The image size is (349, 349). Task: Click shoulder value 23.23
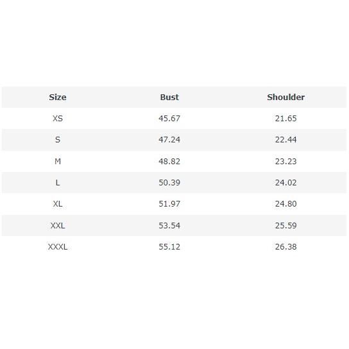coord(285,161)
